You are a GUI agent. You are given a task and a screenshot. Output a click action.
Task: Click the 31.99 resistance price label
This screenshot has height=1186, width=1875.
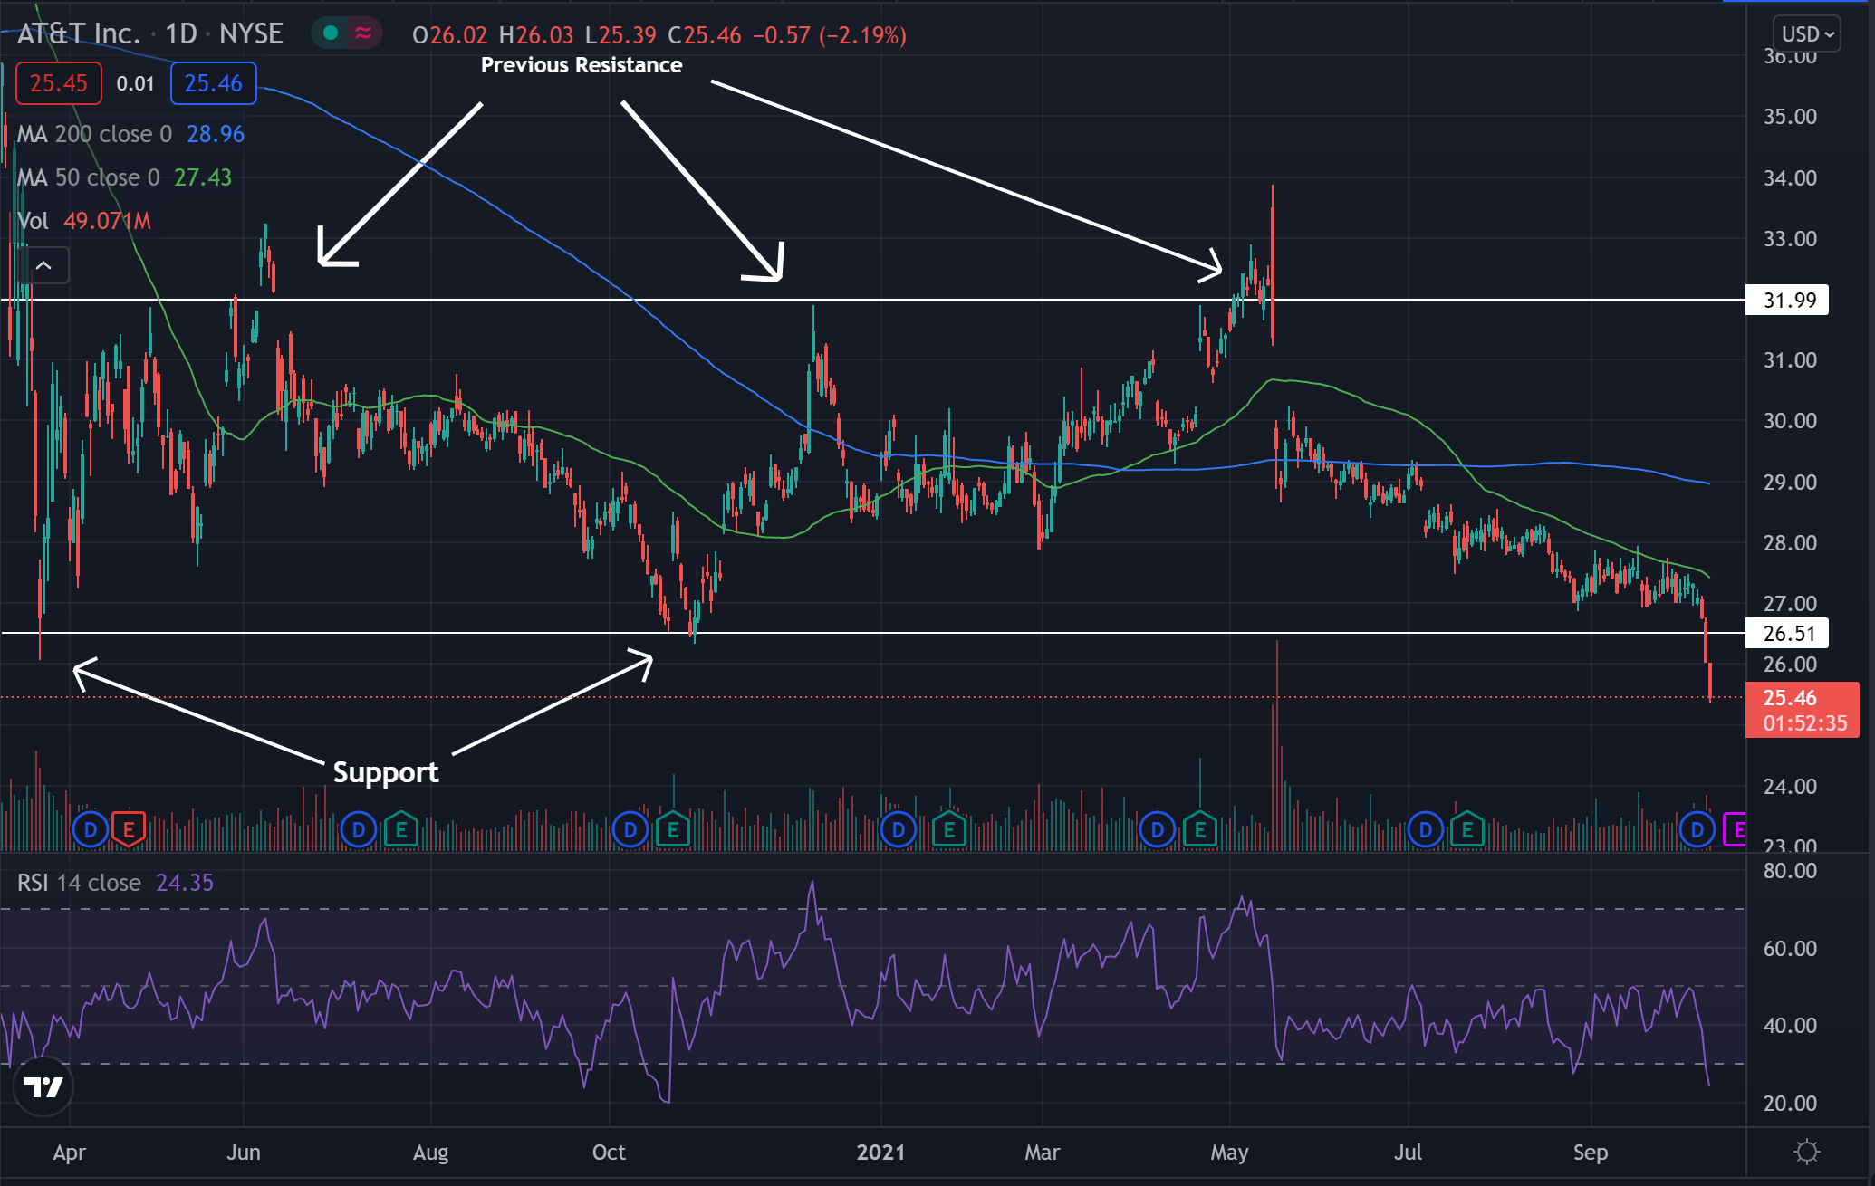click(1787, 301)
